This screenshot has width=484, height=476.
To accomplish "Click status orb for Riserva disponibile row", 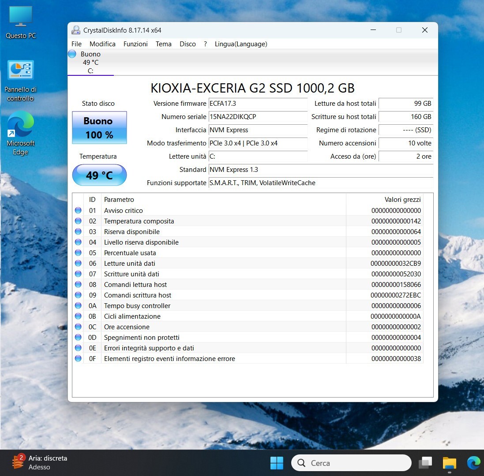I will point(78,231).
